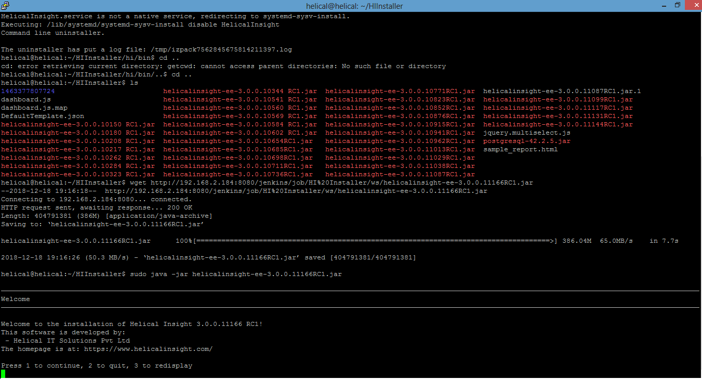Click 'Press 1 to continue, 2 to quit' prompt
The width and height of the screenshot is (702, 379).
click(97, 365)
